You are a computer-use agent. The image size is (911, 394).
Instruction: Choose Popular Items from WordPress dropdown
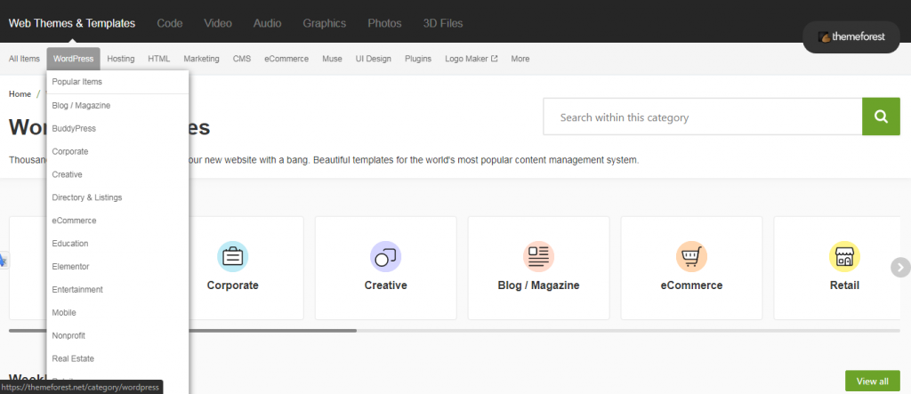(118, 82)
